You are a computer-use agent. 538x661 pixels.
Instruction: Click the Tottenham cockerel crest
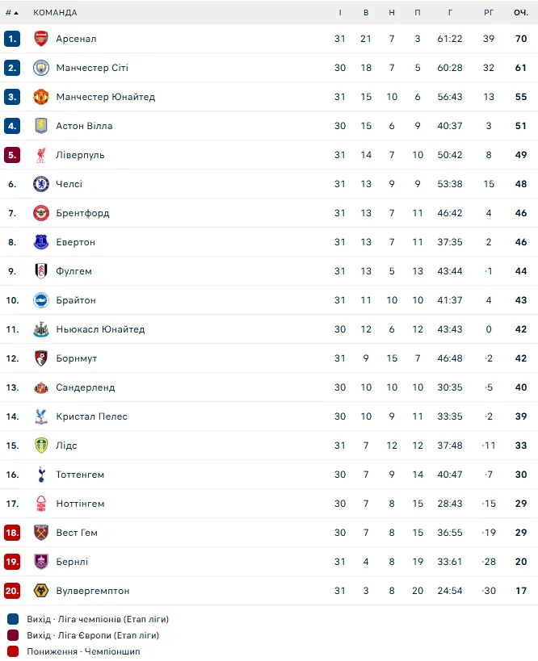[x=41, y=475]
